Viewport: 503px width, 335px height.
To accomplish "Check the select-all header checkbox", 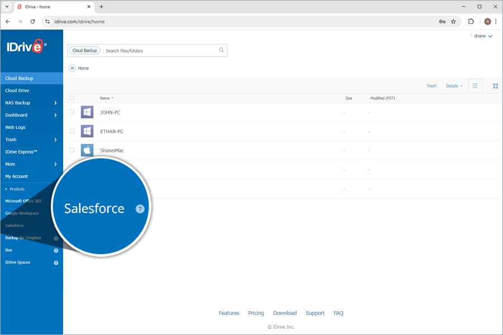I will pyautogui.click(x=72, y=98).
